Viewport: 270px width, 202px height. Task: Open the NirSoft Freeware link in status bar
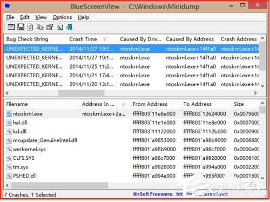[x=180, y=194]
